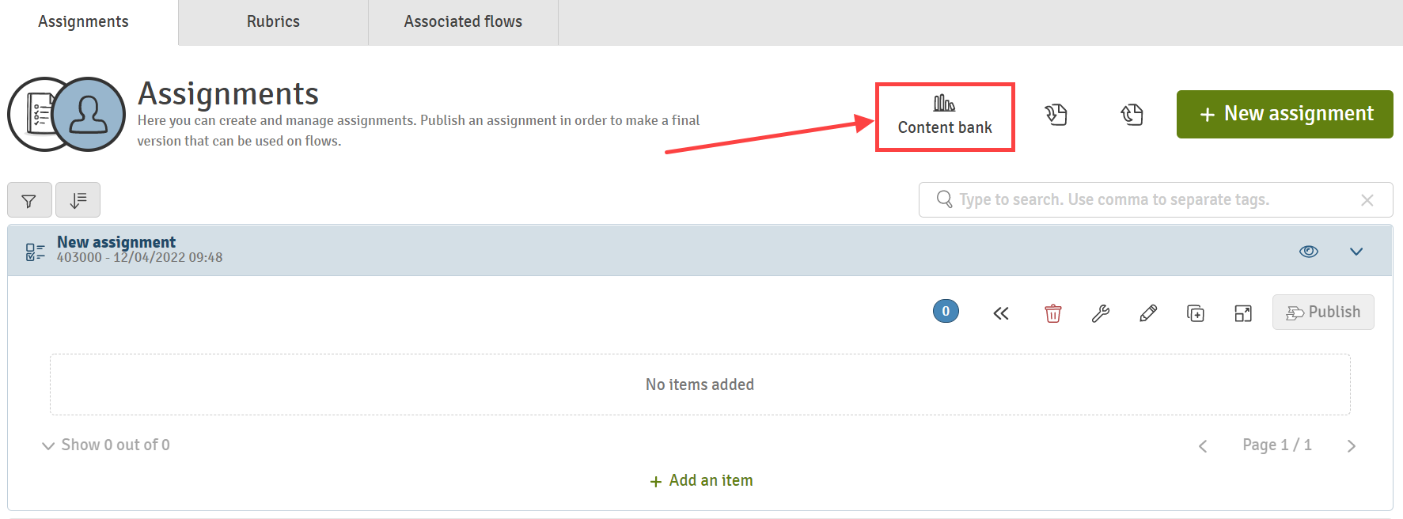Open assignment settings wrench icon
This screenshot has width=1403, height=519.
click(x=1101, y=313)
